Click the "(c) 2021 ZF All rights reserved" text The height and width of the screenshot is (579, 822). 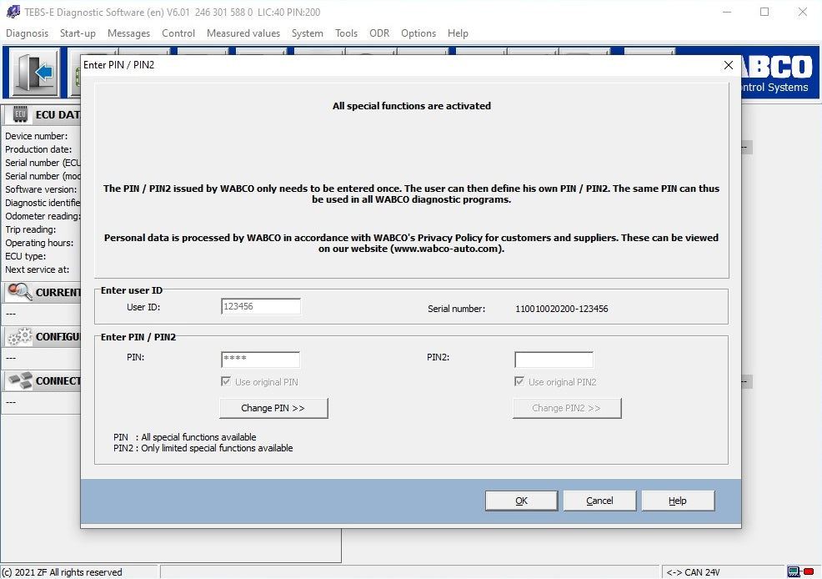[x=62, y=572]
